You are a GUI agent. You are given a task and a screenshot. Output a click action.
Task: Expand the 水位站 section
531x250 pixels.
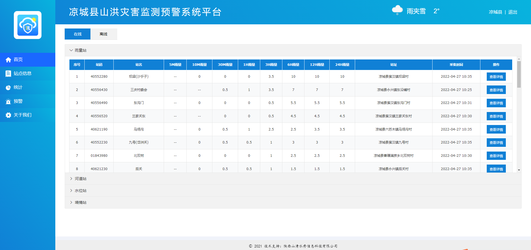(x=71, y=191)
